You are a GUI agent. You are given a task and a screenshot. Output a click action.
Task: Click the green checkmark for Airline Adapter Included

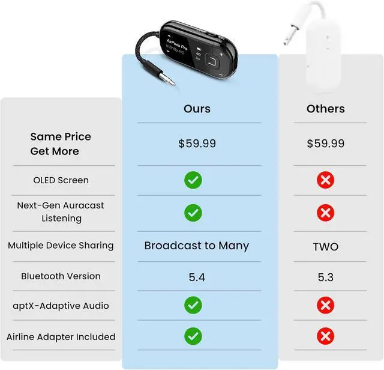[x=193, y=336]
